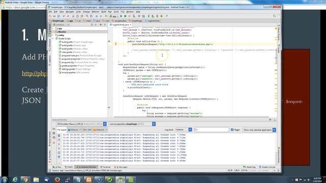This screenshot has width=326, height=183.
Task: Open the Refactor menu
Action: coord(96,12)
